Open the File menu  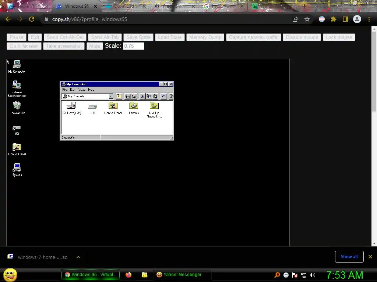[x=65, y=90]
